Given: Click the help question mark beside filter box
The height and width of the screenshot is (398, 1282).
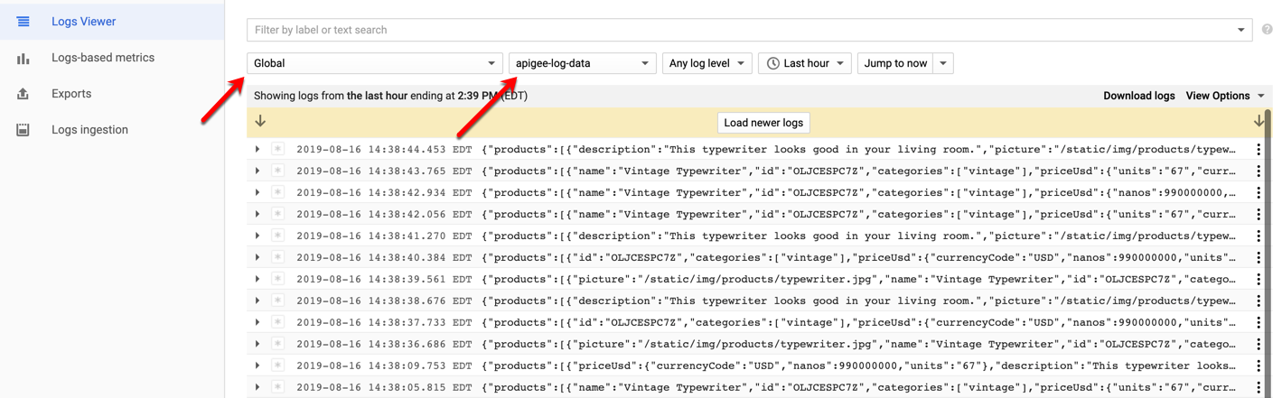Looking at the screenshot, I should coord(1268,30).
